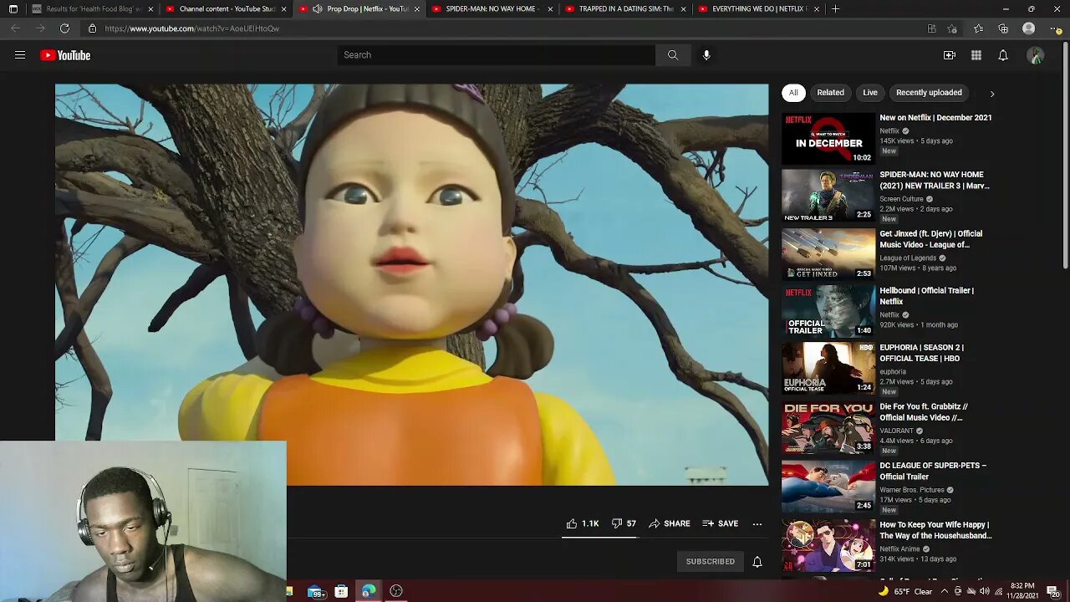Open the browser Favorites star icon

tap(979, 28)
